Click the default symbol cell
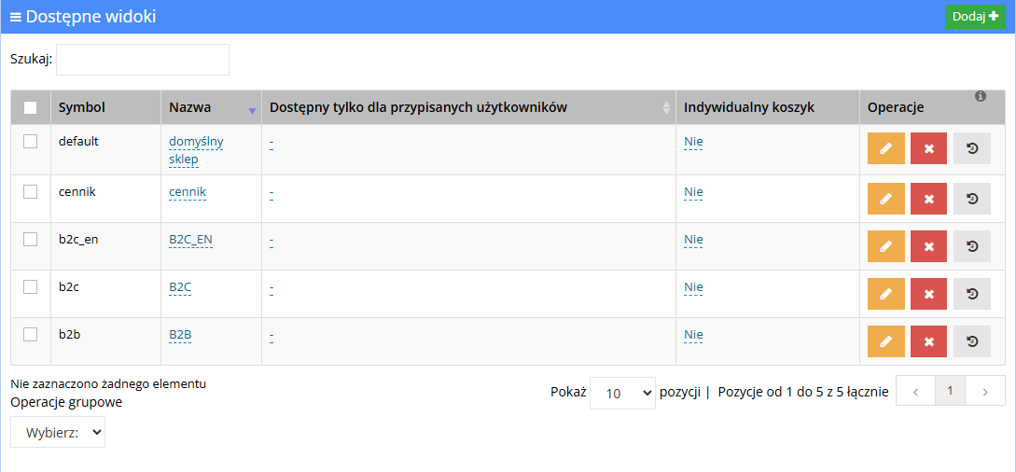The width and height of the screenshot is (1016, 472). tap(106, 149)
